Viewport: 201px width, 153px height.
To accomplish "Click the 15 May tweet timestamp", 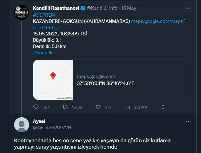I will 129,8.
